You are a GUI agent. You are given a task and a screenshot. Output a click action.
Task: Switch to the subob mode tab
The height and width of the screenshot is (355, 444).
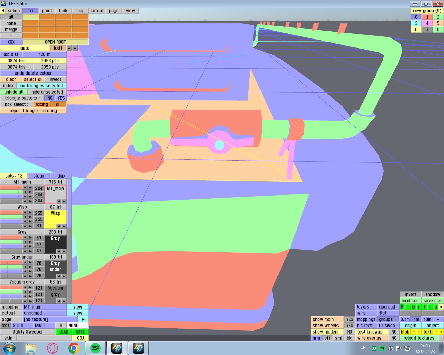click(14, 11)
